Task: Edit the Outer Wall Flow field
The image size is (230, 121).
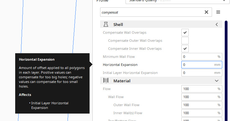Action: 202,105
